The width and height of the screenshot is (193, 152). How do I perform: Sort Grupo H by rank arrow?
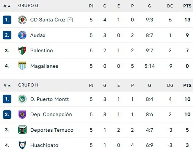pyautogui.click(x=9, y=86)
